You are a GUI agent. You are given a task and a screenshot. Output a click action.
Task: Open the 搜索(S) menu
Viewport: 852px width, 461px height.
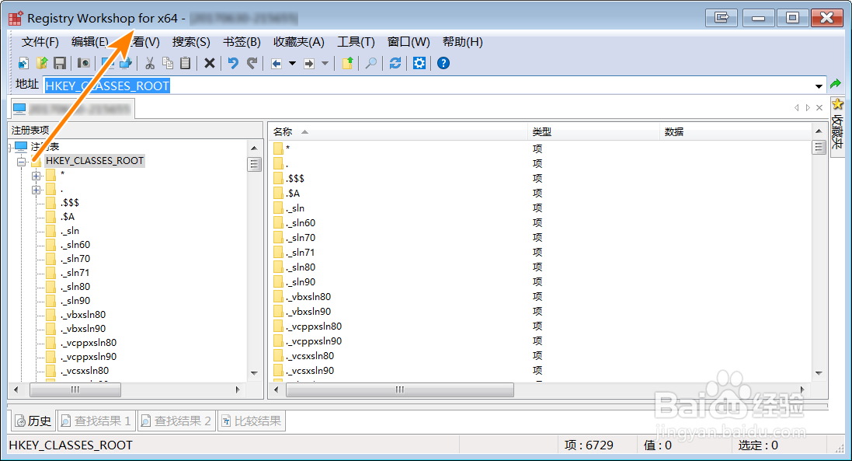pos(191,42)
